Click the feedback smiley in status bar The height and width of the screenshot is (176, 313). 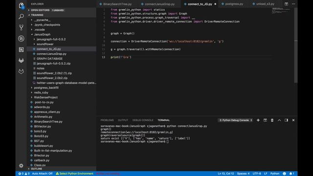284,174
